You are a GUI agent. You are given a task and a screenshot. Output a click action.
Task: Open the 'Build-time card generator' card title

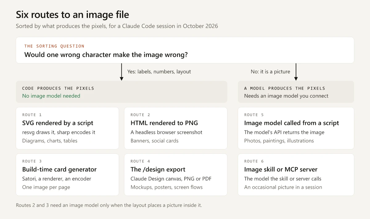(x=60, y=169)
